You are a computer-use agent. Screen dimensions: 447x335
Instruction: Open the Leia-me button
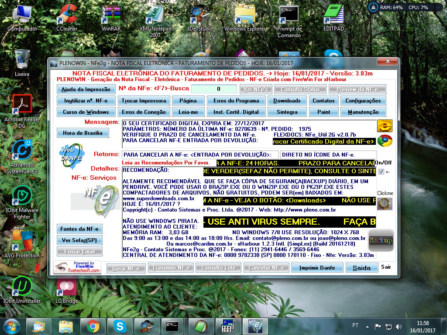point(188,112)
